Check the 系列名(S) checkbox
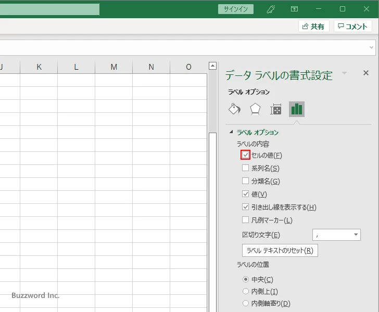 (x=245, y=168)
